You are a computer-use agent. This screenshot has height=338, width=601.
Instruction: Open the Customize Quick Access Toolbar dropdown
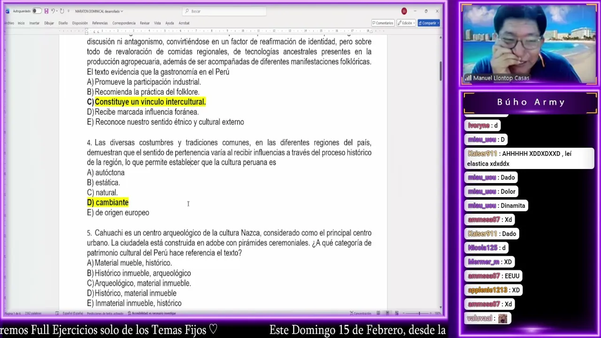click(x=69, y=11)
